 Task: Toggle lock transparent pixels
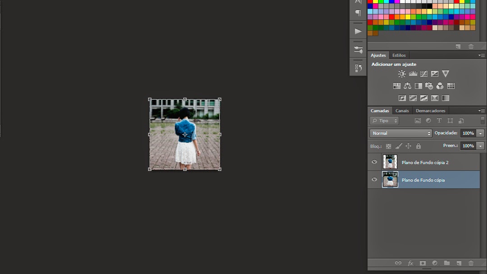(388, 146)
